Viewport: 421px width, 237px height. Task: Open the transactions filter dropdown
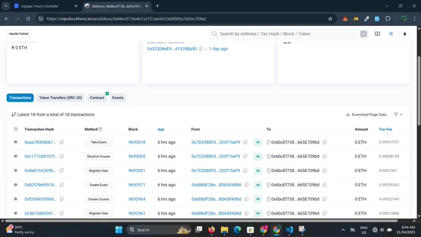(x=398, y=114)
